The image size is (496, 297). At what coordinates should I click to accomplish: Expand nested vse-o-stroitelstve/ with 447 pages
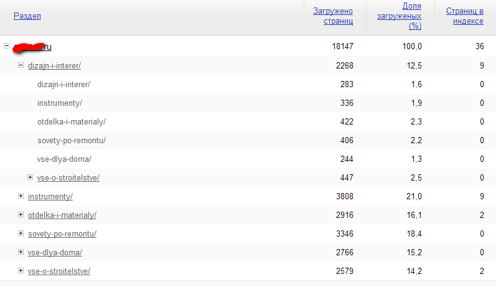click(30, 177)
